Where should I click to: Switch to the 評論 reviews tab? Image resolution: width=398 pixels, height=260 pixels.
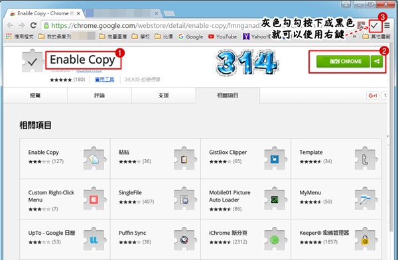(99, 96)
